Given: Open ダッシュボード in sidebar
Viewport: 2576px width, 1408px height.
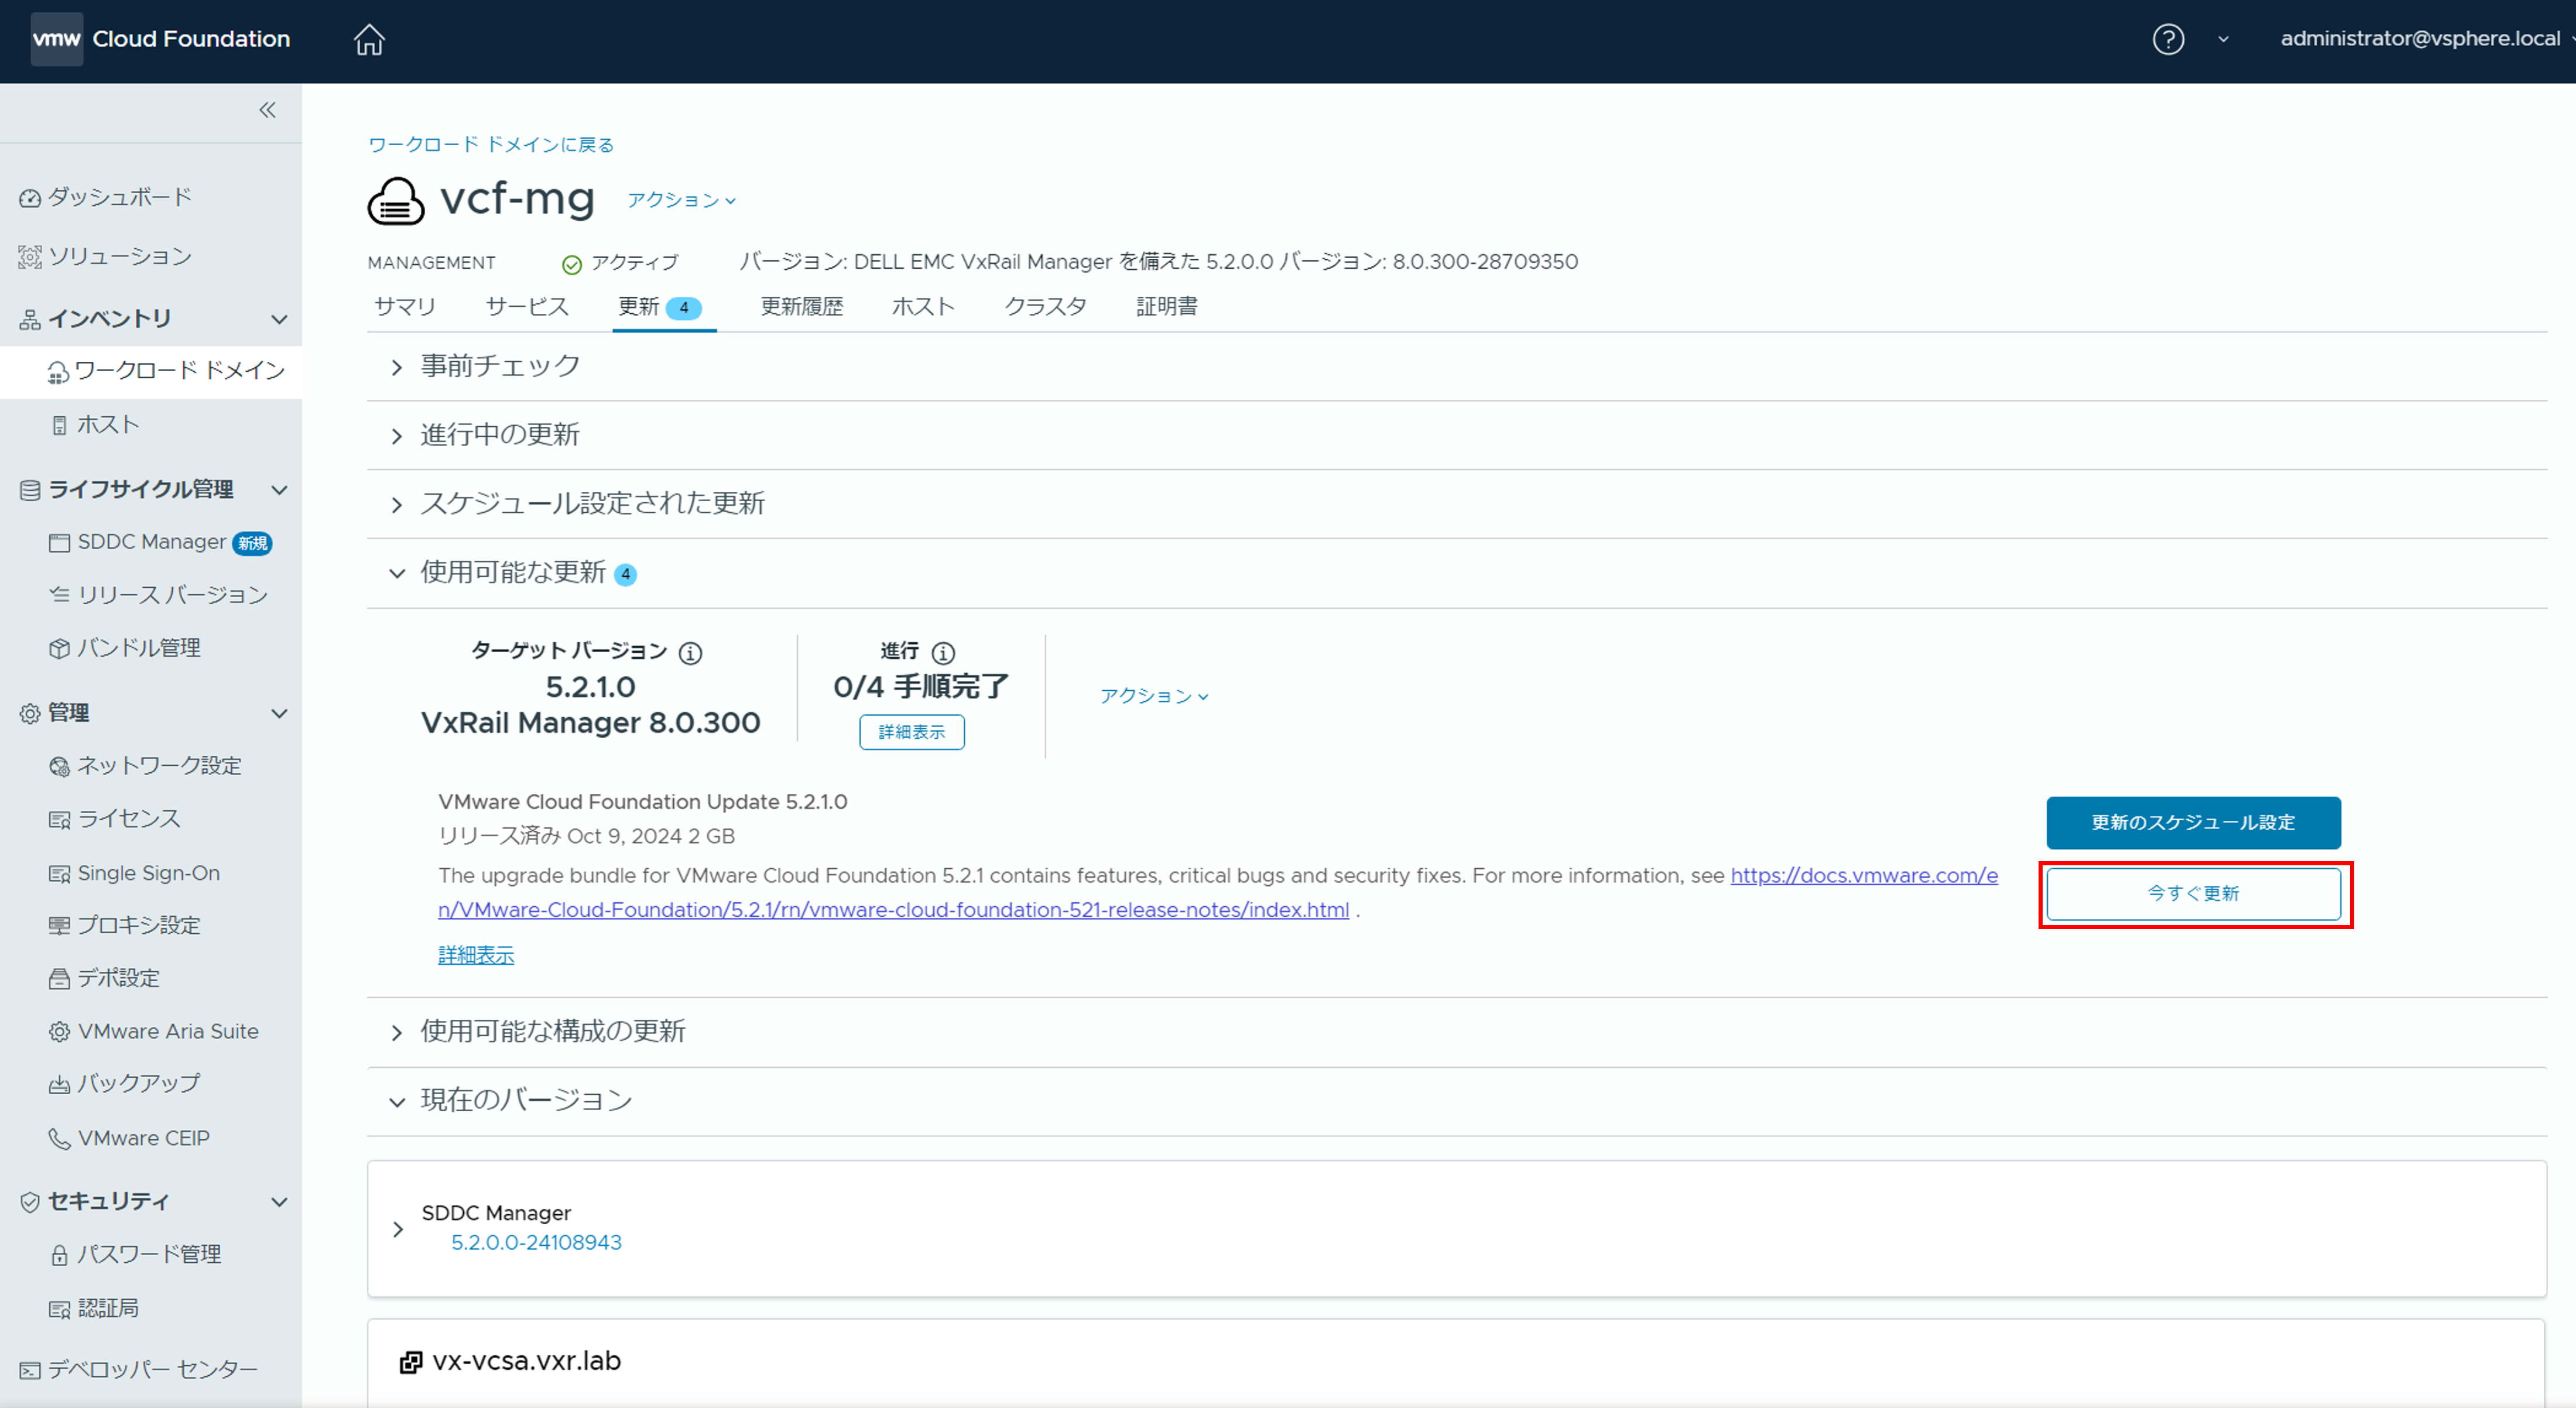Looking at the screenshot, I should [x=105, y=197].
